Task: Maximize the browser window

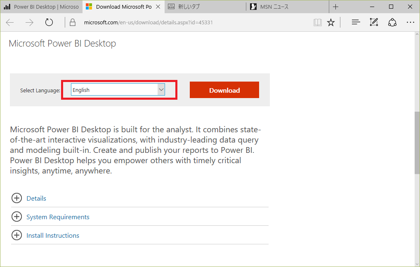Action: pos(391,7)
